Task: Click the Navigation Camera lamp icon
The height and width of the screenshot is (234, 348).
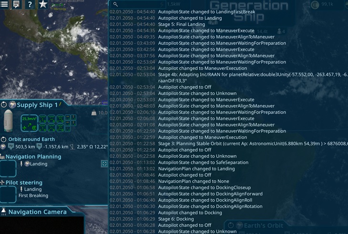Action: [x=3, y=212]
